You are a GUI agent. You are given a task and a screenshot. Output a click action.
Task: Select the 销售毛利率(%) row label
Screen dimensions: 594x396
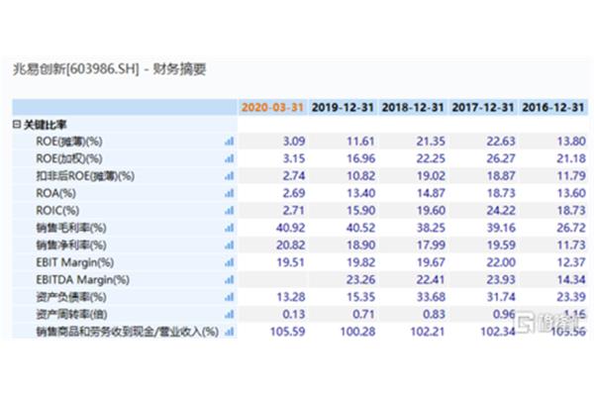coord(71,228)
